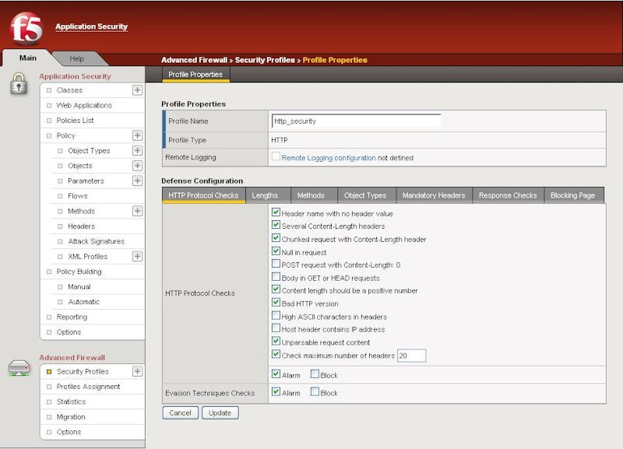Click Security Profiles in the breadcrumb
This screenshot has height=449, width=623.
(265, 60)
